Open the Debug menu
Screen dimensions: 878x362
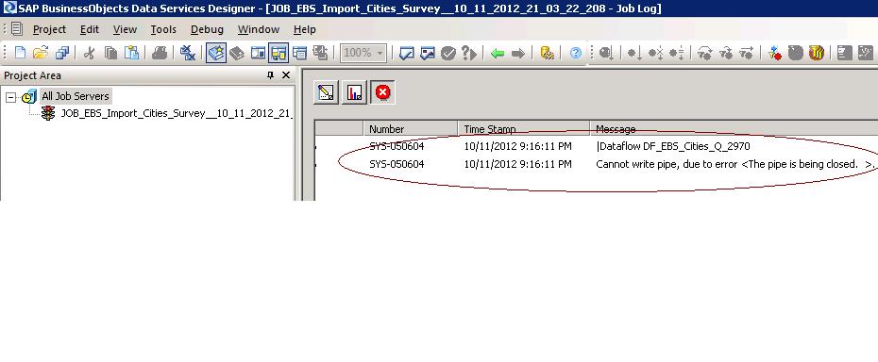tap(207, 29)
